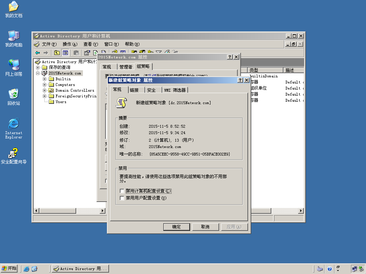
Task: Click the help ? button of 新建组策略对象 属性 dialog
Action: tap(240, 80)
